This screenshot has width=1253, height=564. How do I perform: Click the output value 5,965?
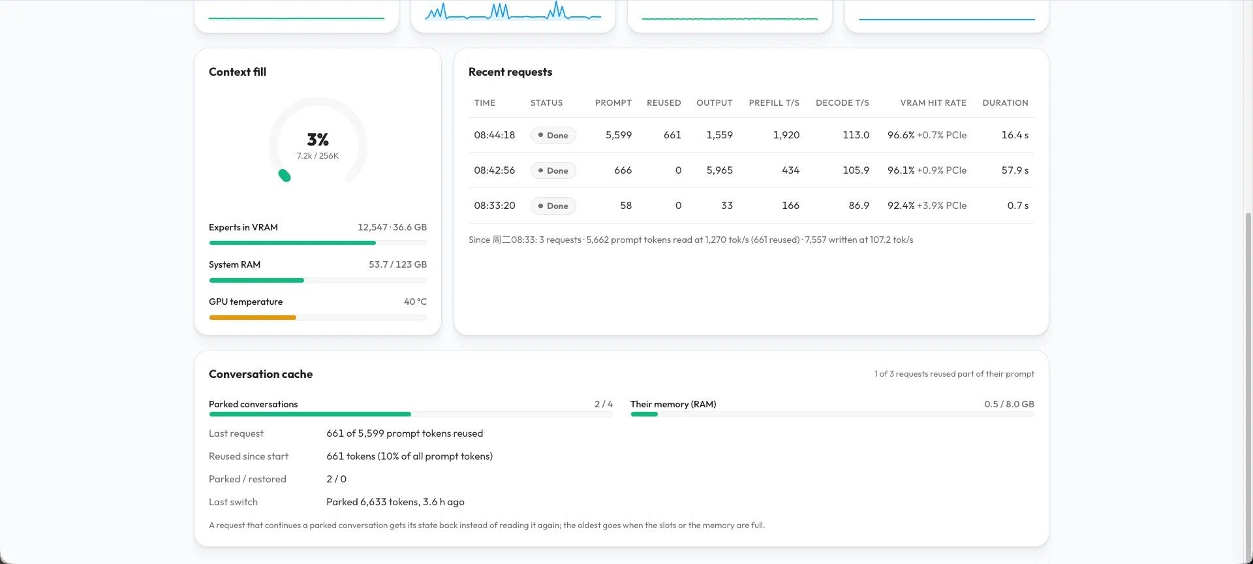(x=720, y=170)
